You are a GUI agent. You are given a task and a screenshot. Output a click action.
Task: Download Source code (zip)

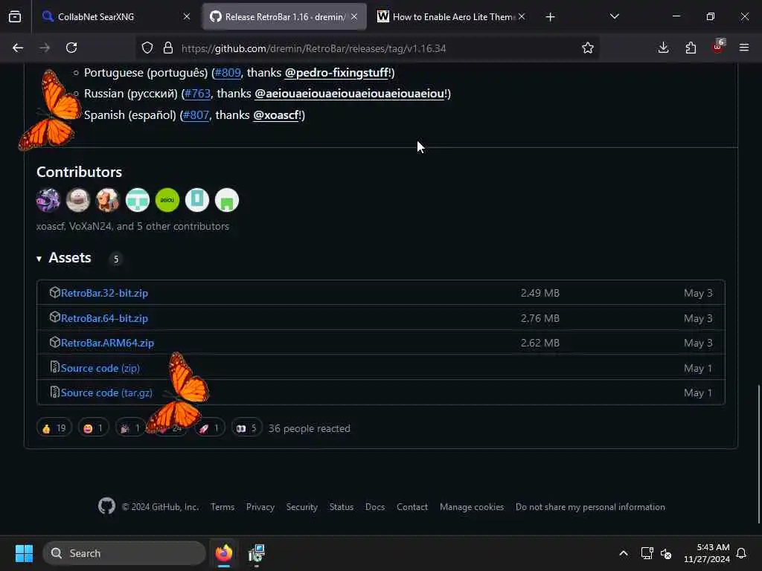[x=100, y=368]
